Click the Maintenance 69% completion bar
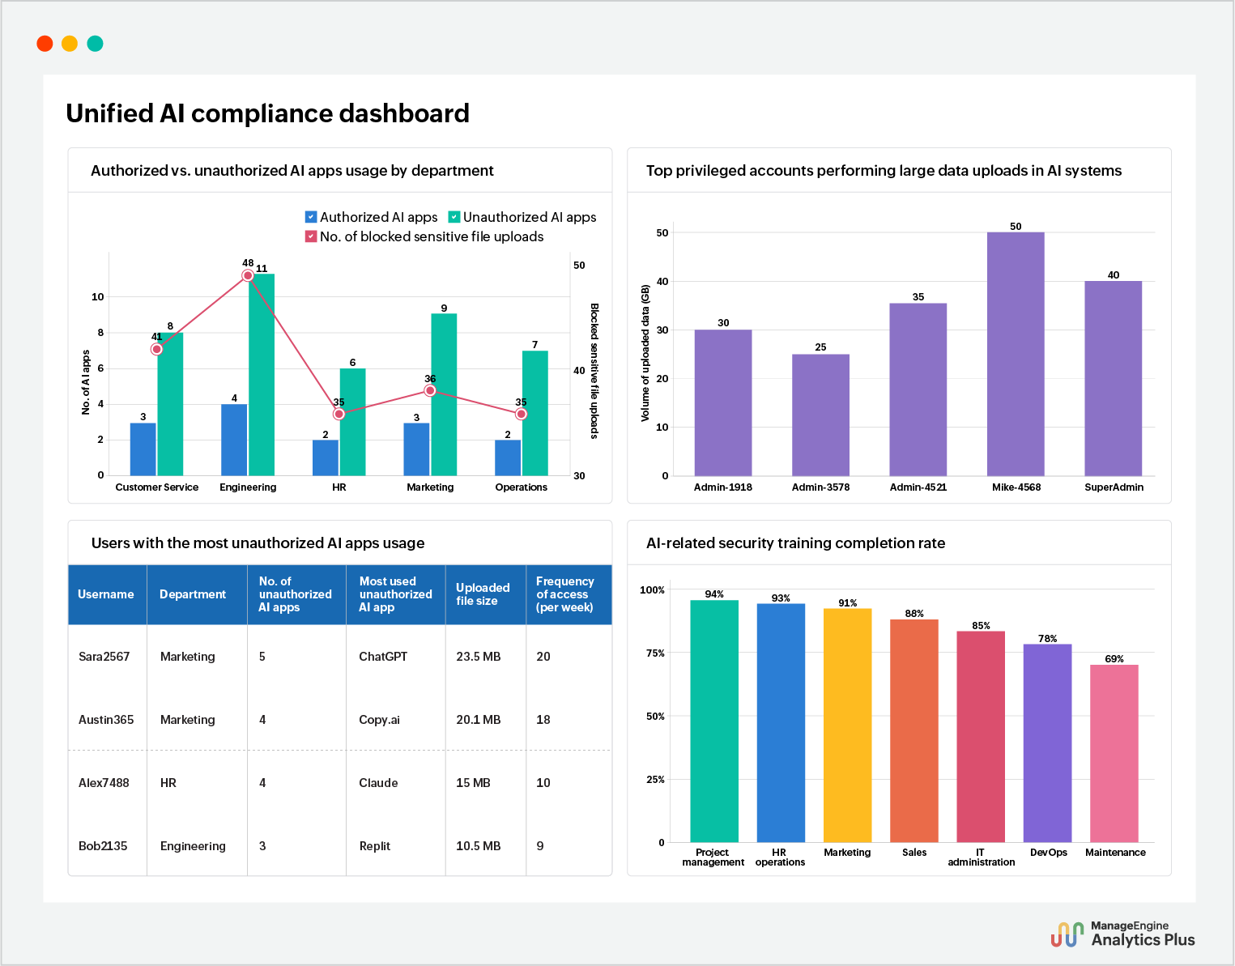 tap(1115, 753)
